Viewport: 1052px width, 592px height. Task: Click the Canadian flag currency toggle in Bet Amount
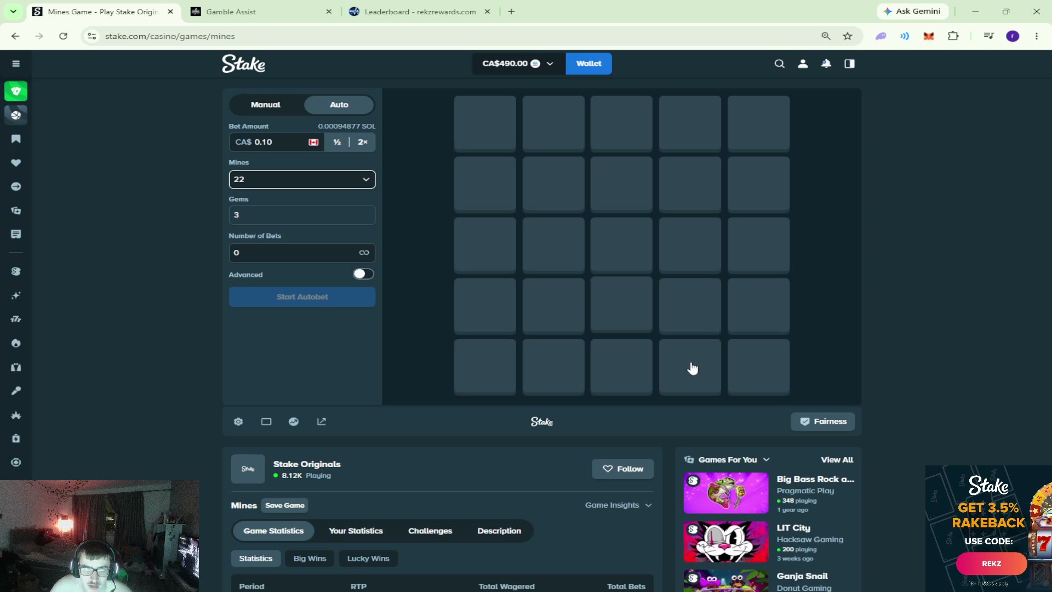[x=313, y=142]
